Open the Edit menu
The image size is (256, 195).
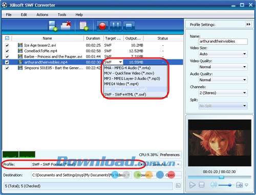click(x=24, y=15)
